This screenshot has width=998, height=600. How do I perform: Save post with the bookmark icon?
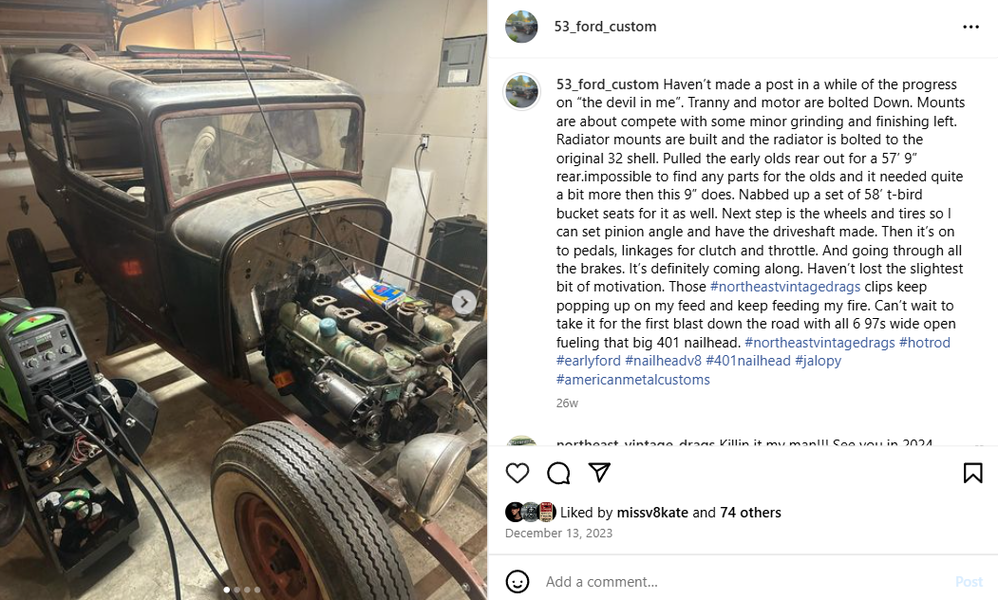click(972, 473)
